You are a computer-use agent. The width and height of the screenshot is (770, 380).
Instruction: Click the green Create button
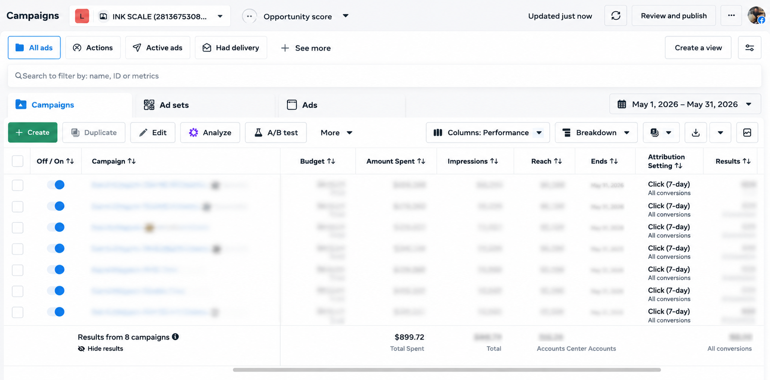[33, 133]
